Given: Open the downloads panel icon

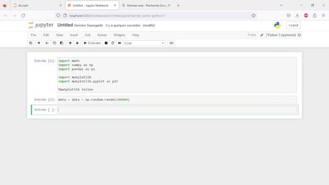Looking at the screenshot, I should point(297,15).
